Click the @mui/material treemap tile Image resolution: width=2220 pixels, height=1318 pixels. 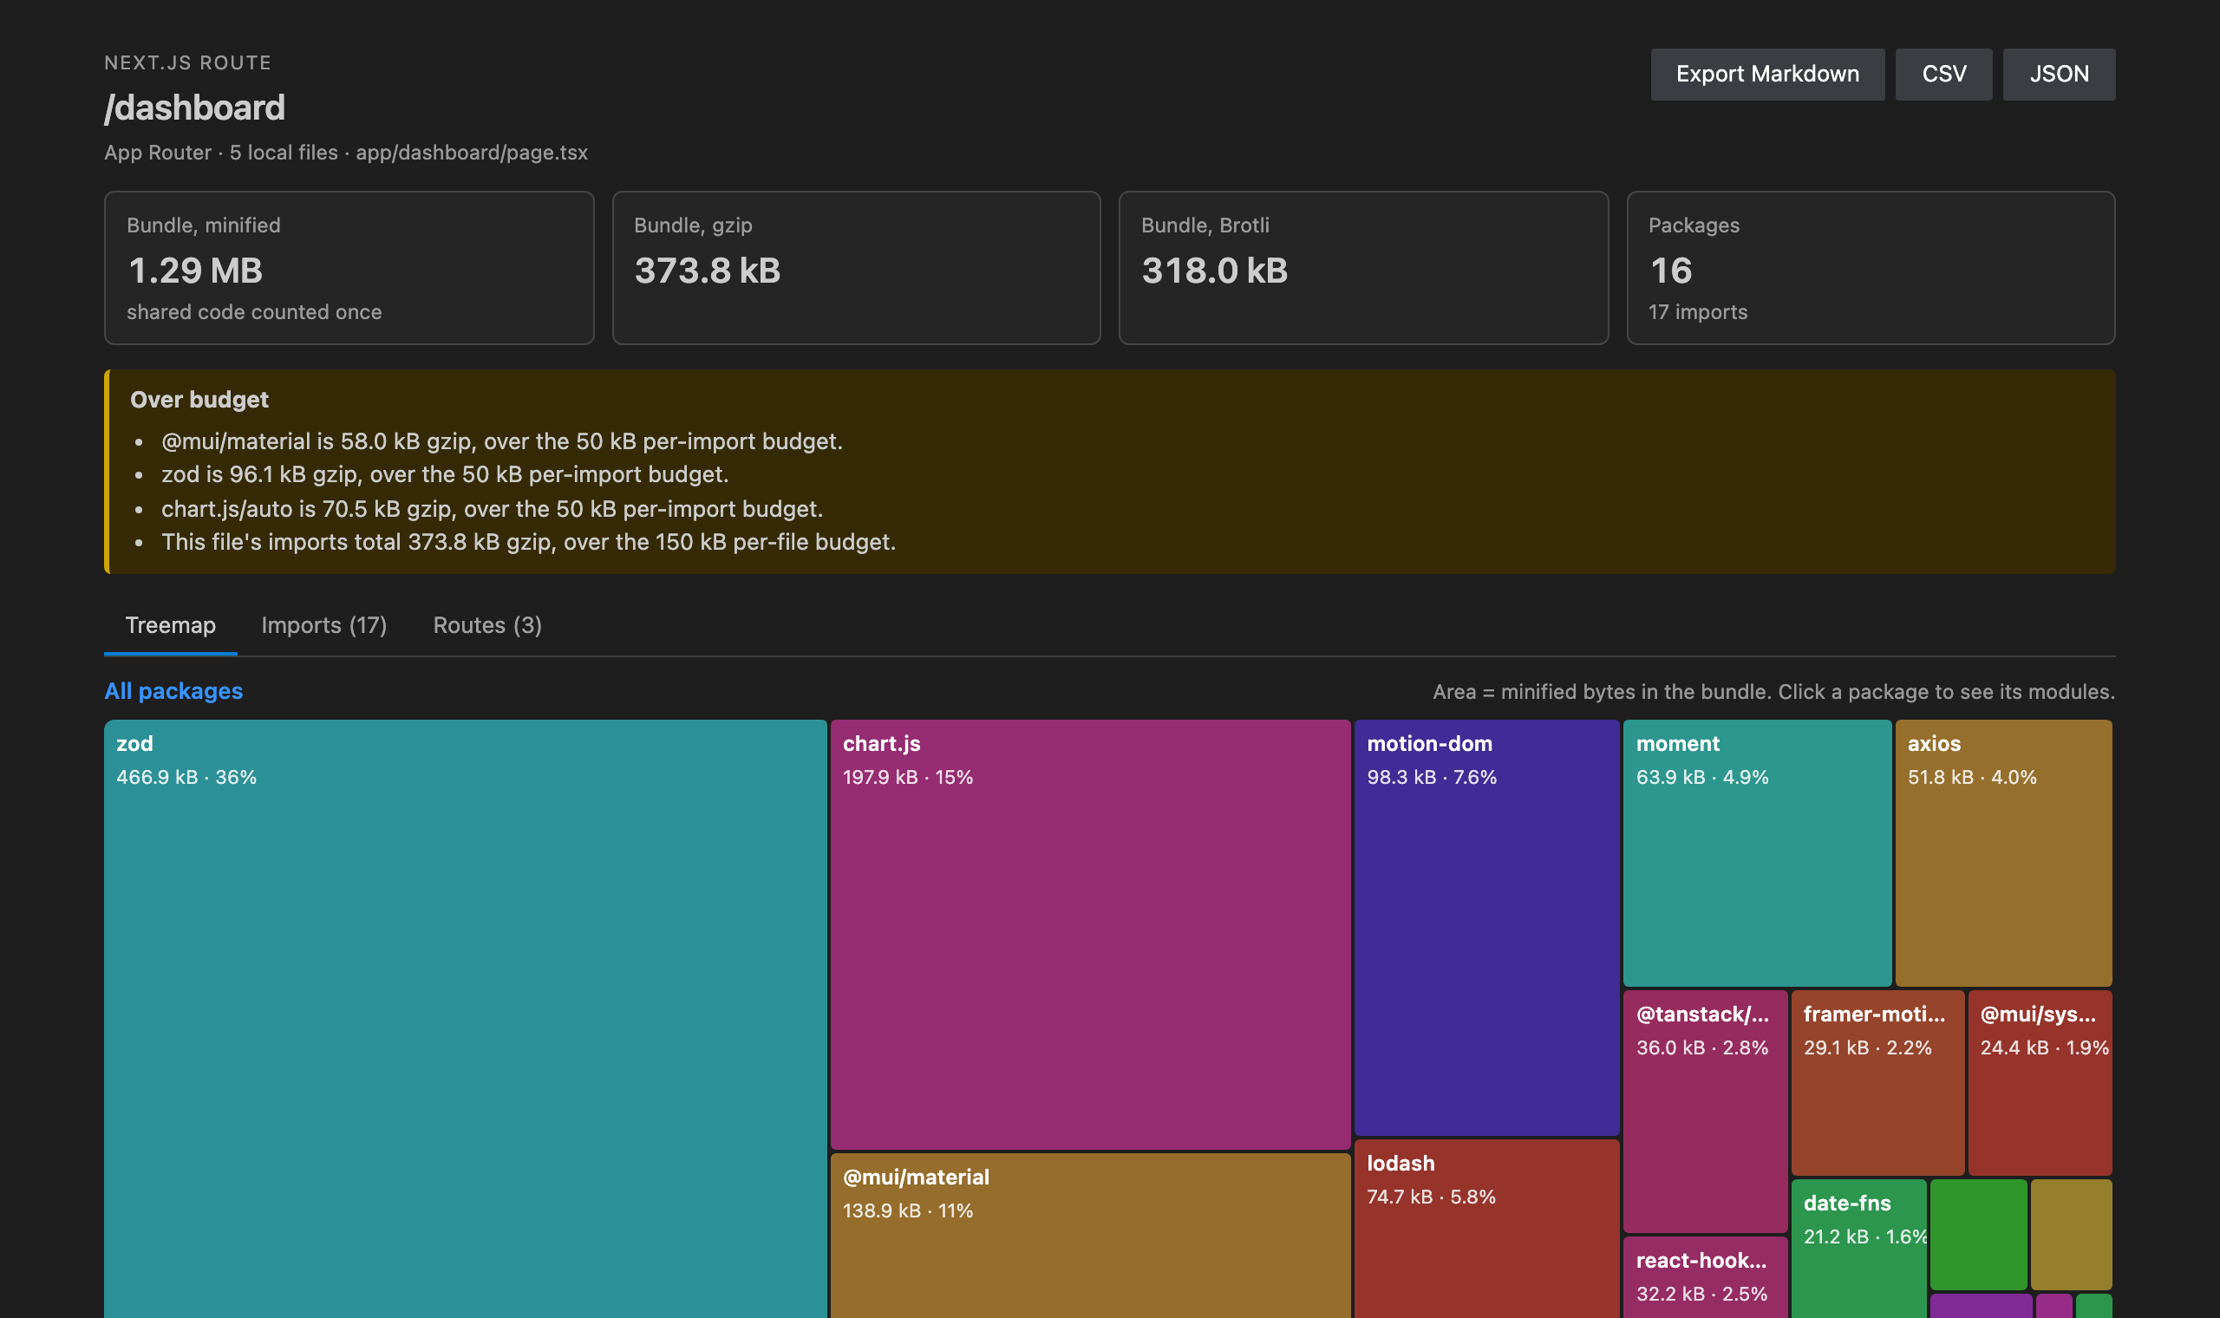click(1090, 1236)
